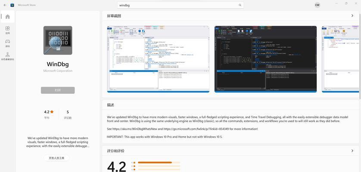Click the 打开 open button
Screen dimensions: 361x172
pos(58,90)
